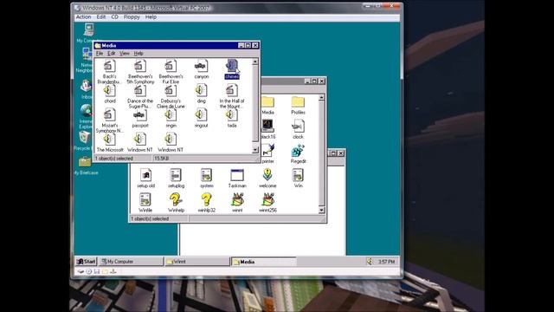Select the winhlp32 icon

(206, 200)
